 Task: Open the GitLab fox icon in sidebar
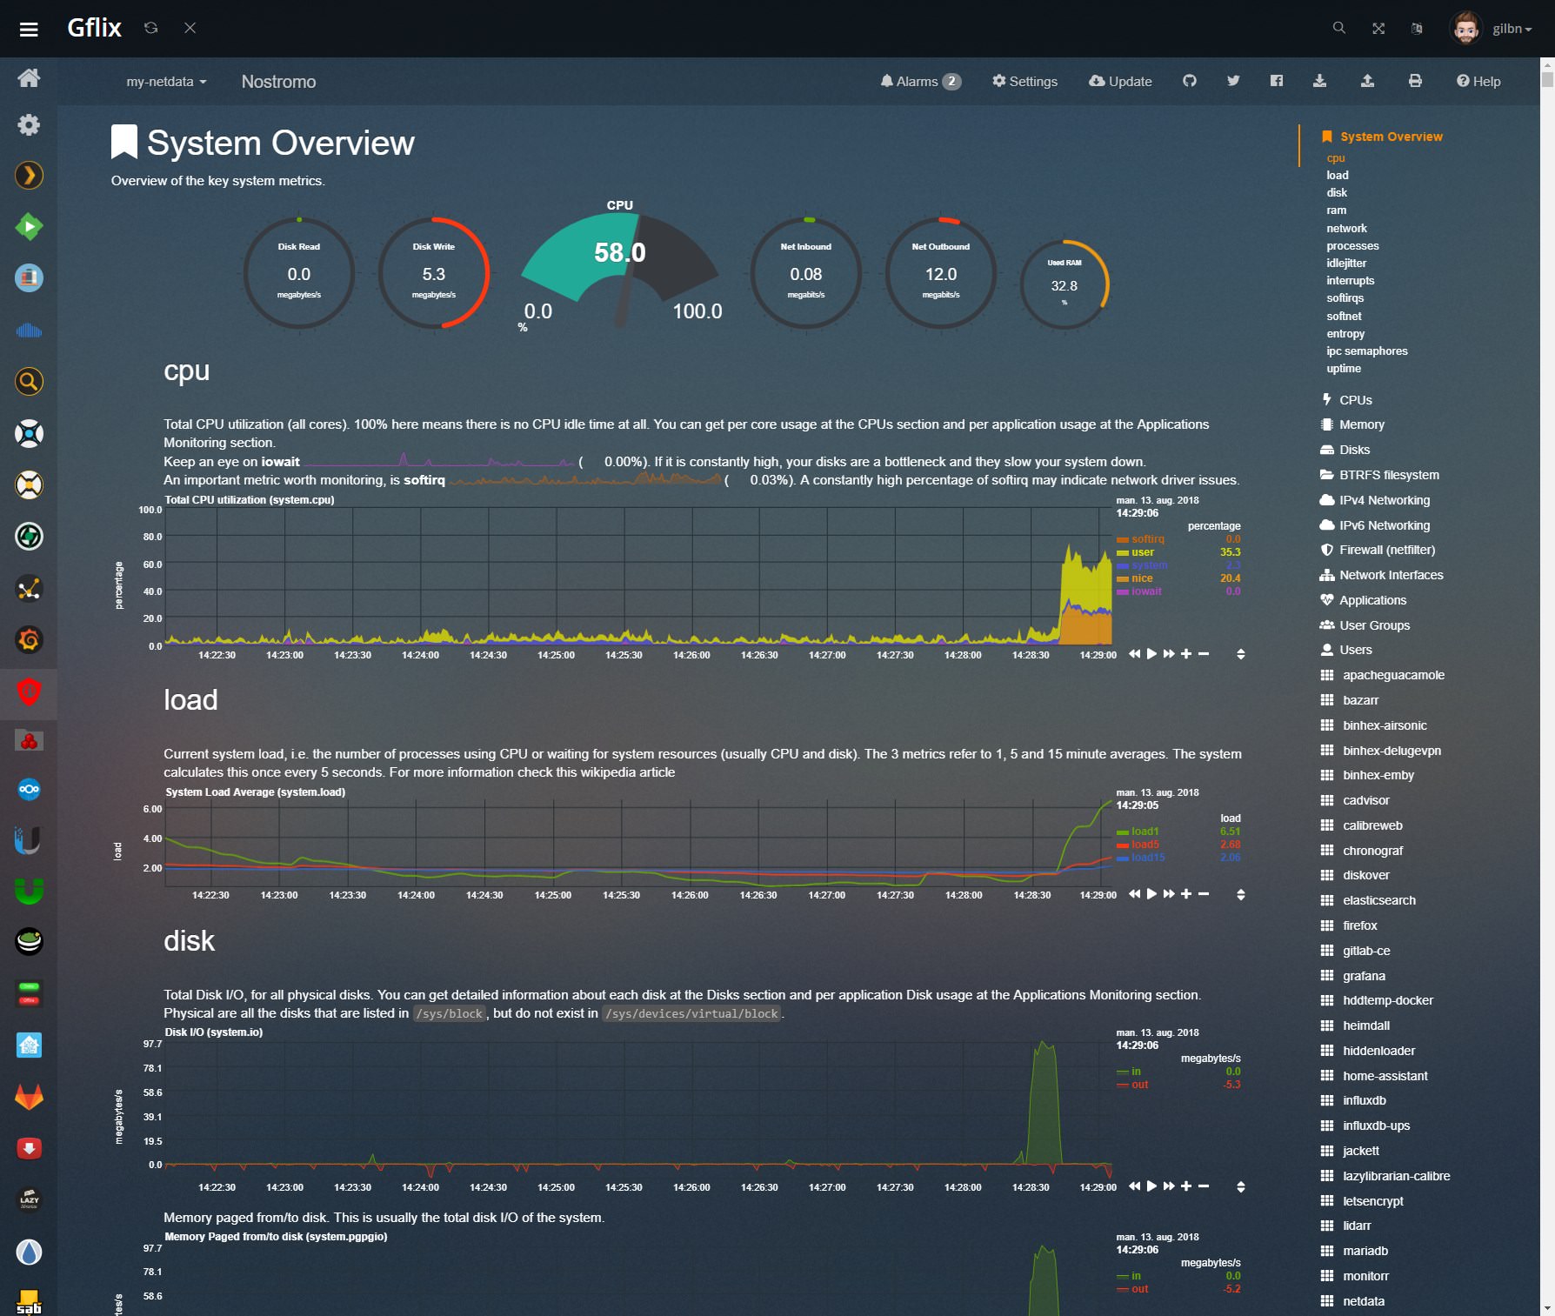(x=29, y=1097)
